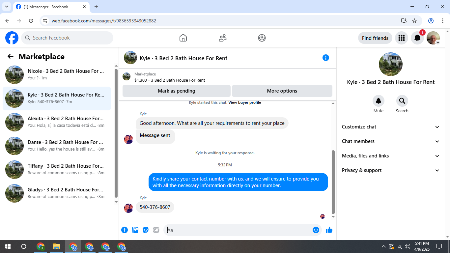Click the chat messages scrollbar thumb
This screenshot has height=253, width=450.
(x=333, y=182)
